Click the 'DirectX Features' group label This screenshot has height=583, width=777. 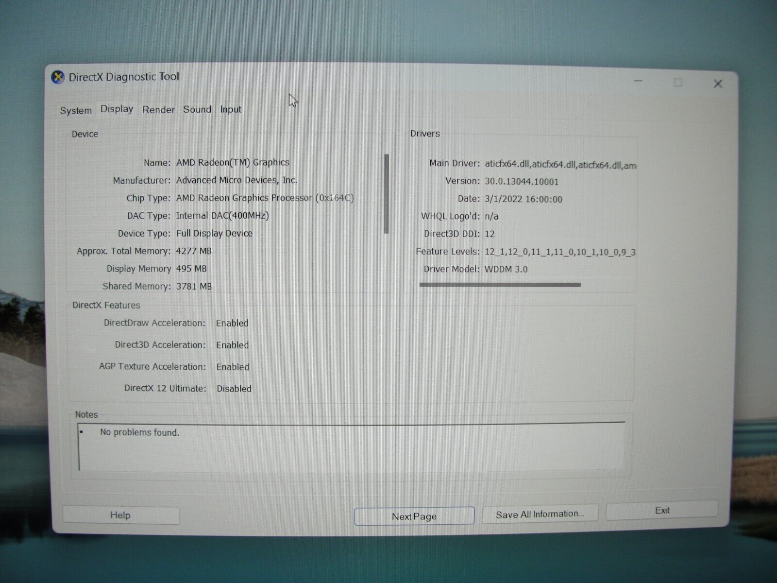coord(106,306)
